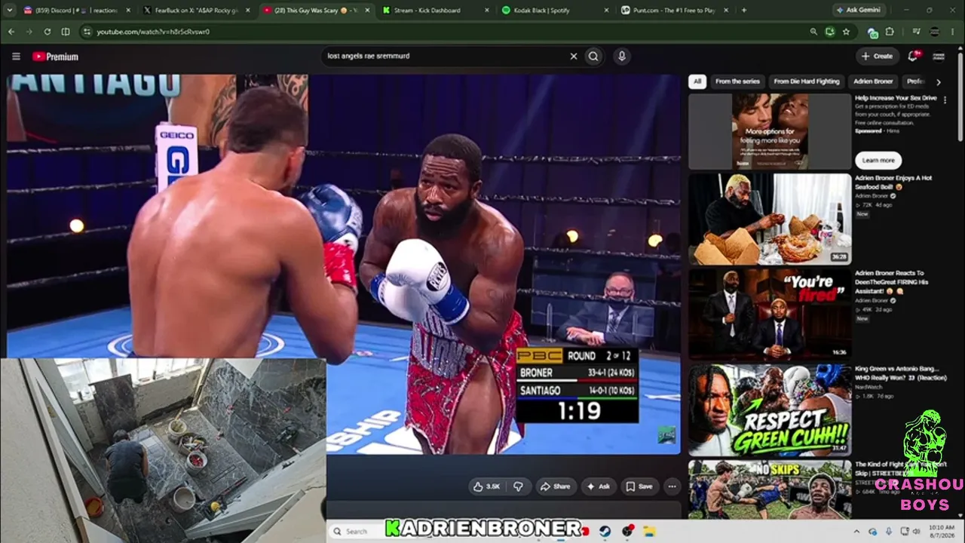The width and height of the screenshot is (965, 543).
Task: Open the YouTube guide hamburger menu
Action: click(x=16, y=57)
